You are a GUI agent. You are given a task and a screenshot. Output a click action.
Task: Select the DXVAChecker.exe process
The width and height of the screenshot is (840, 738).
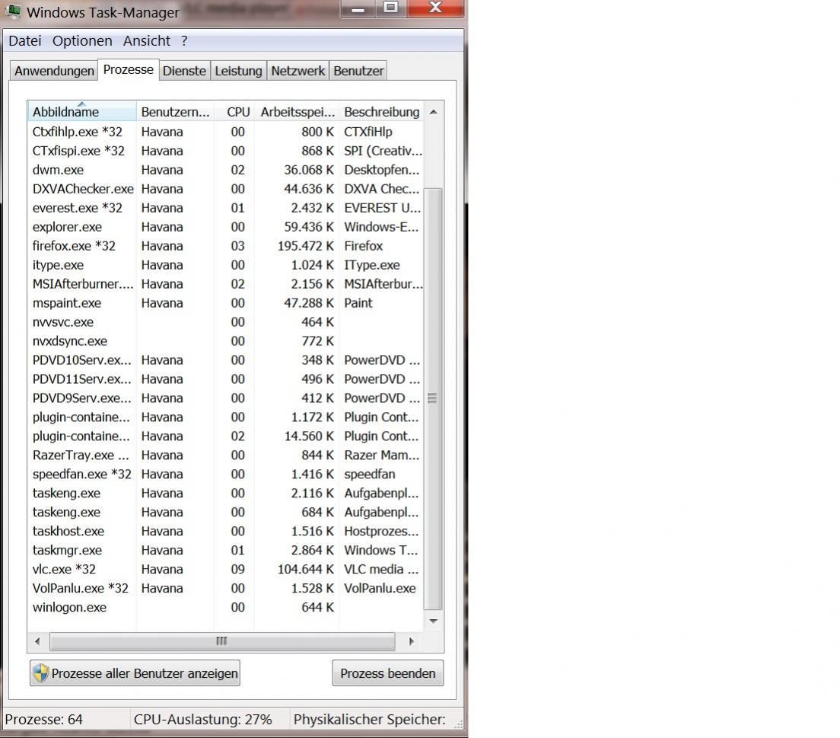[225, 189]
